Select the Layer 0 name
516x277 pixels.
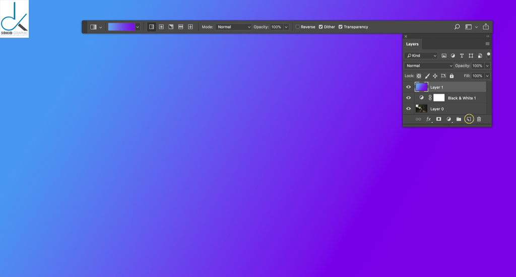(437, 109)
